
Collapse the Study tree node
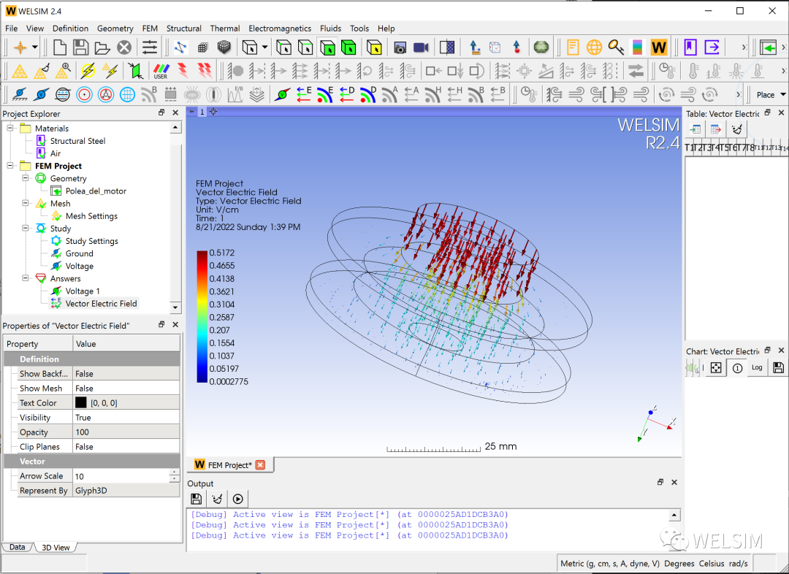pyautogui.click(x=26, y=229)
